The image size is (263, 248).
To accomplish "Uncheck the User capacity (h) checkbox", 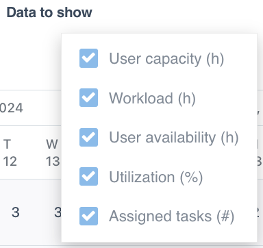I will [x=88, y=58].
